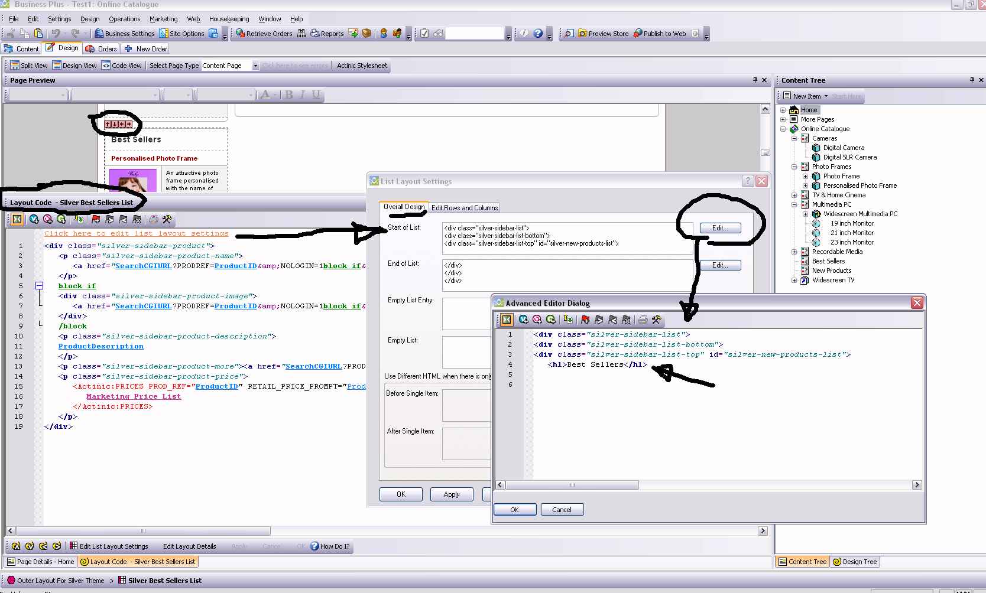Collapse the Cameras section in Content Tree
The image size is (986, 593).
point(794,138)
